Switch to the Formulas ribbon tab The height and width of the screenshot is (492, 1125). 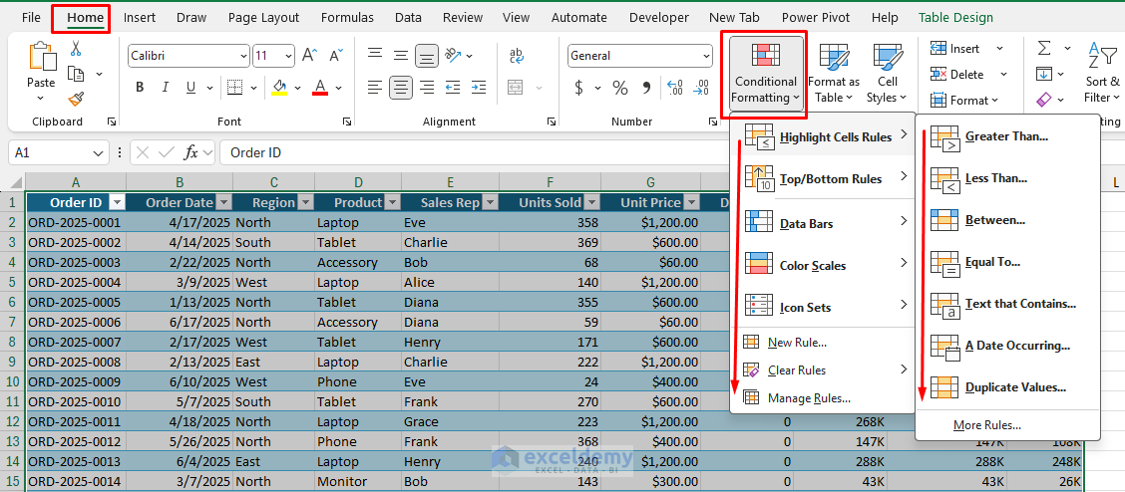point(347,17)
